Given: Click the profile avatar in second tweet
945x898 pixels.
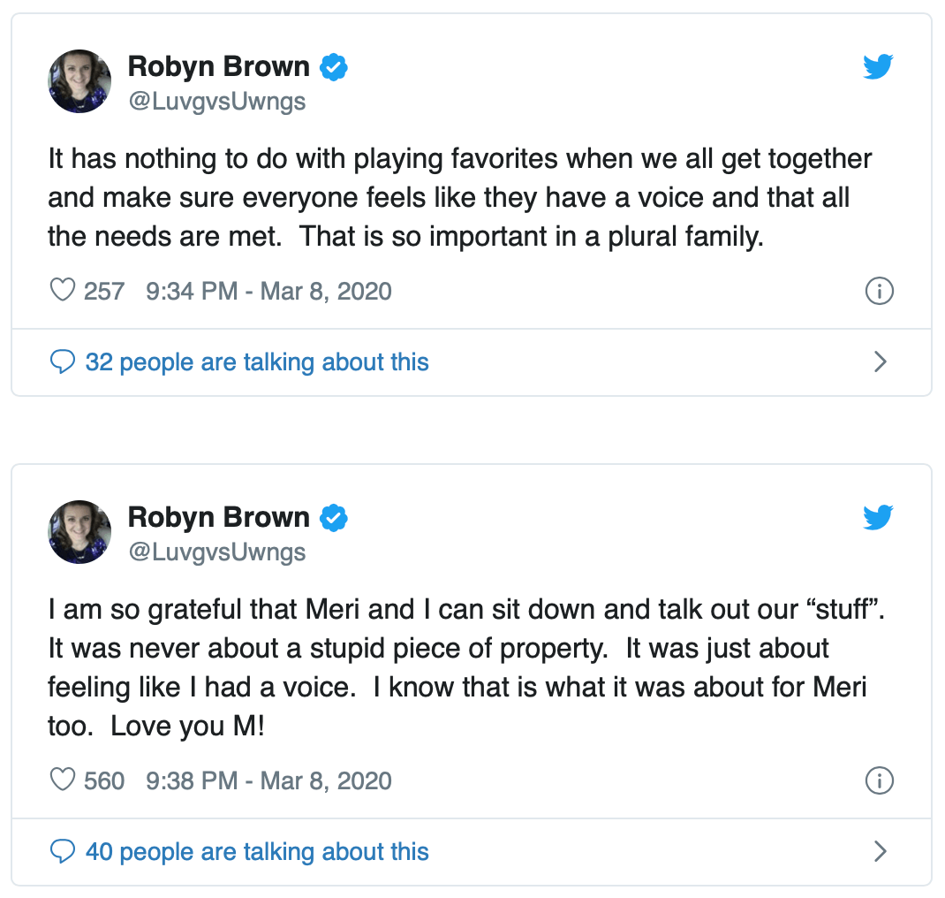Looking at the screenshot, I should (x=79, y=532).
